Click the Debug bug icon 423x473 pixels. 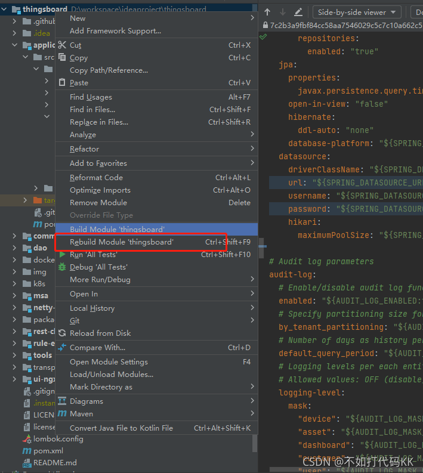click(x=62, y=267)
